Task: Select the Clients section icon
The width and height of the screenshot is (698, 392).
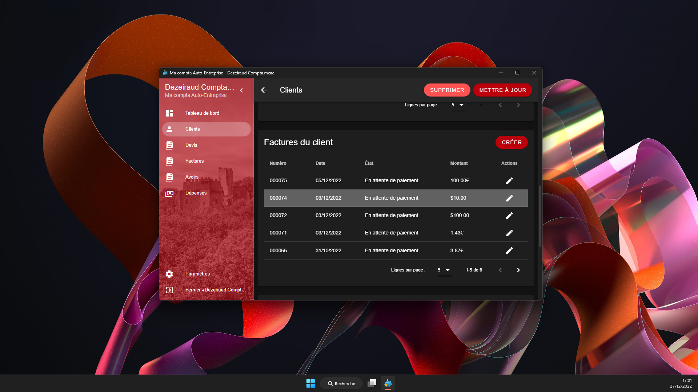Action: tap(169, 129)
